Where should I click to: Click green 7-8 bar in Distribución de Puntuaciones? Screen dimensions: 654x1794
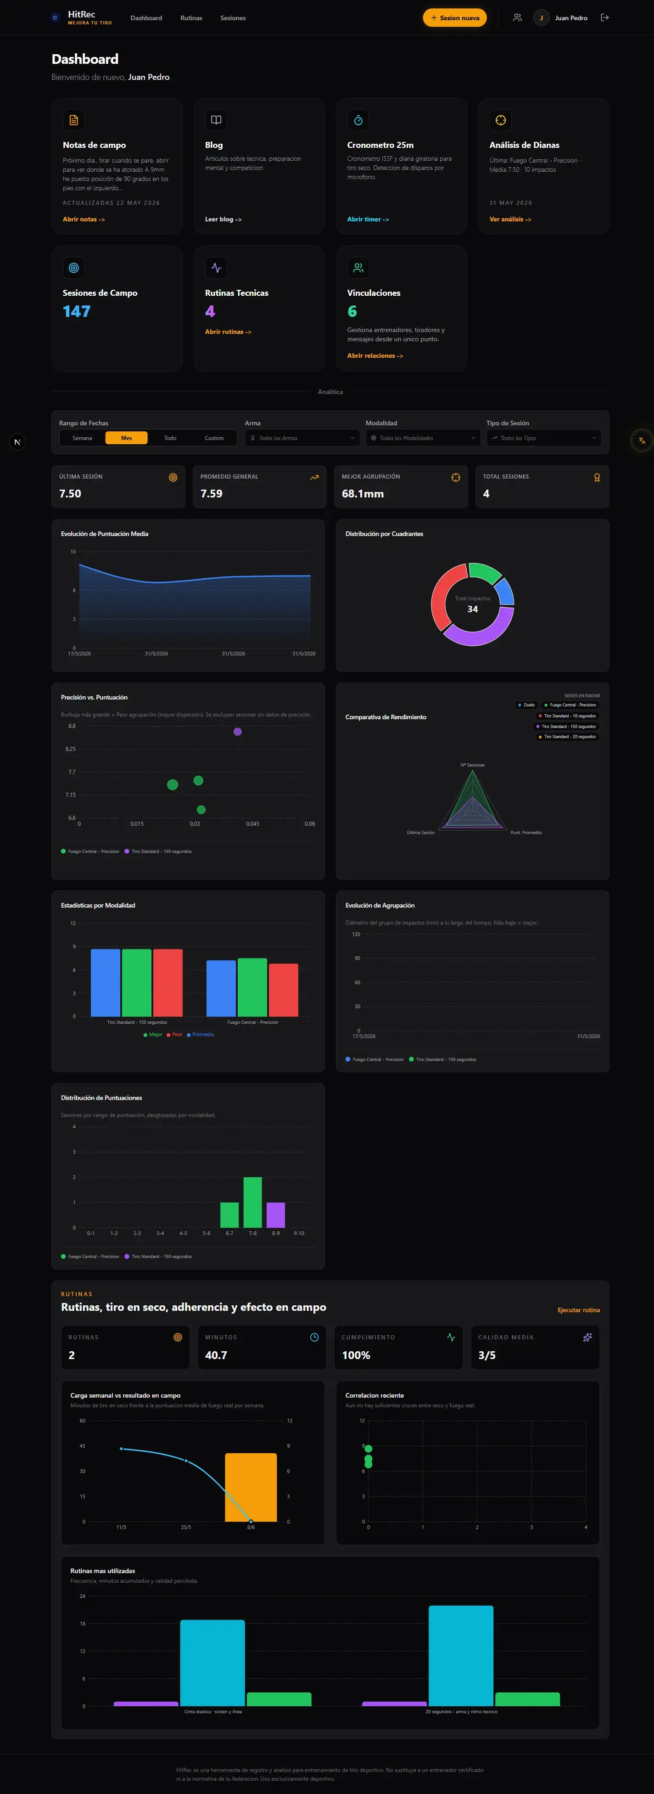pyautogui.click(x=252, y=1203)
